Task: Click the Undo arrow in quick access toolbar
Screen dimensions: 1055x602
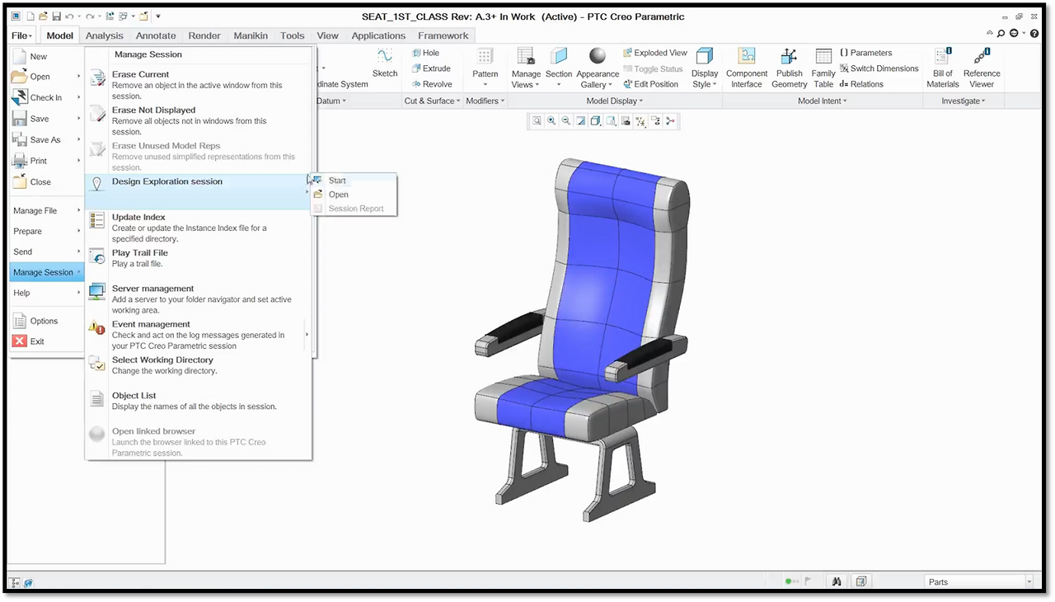Action: (x=69, y=16)
